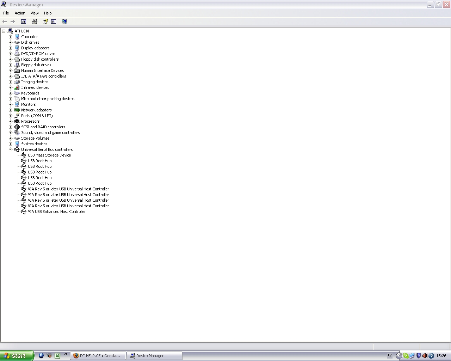Click the Print toolbar icon

[35, 22]
